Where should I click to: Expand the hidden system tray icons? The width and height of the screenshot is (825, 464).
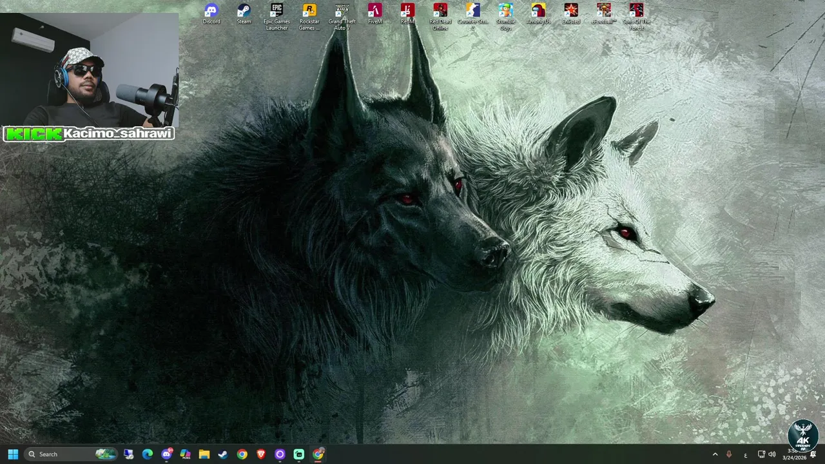pos(715,454)
